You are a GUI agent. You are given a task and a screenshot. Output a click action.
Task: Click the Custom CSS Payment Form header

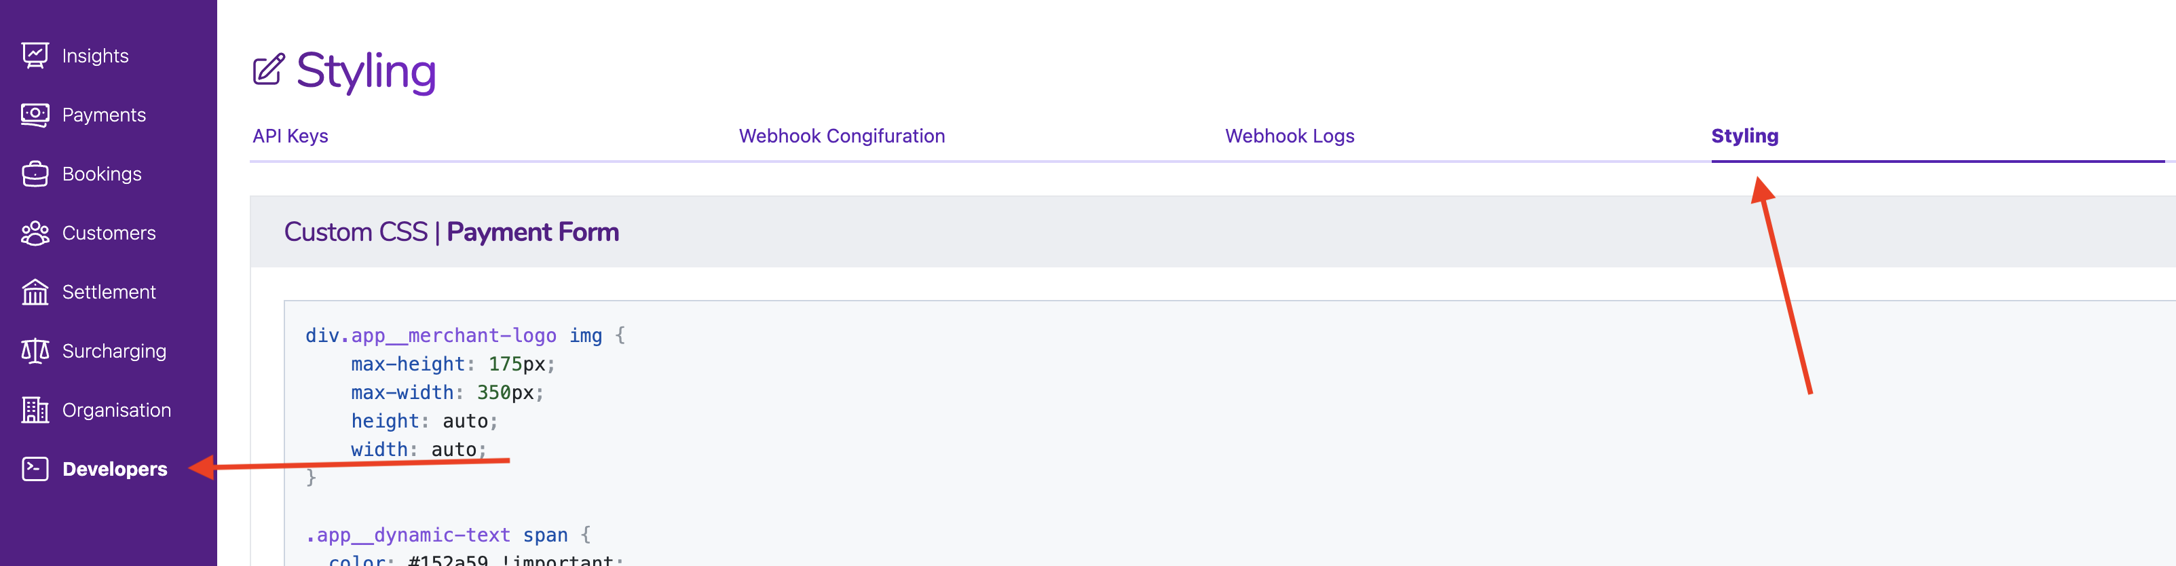[451, 232]
